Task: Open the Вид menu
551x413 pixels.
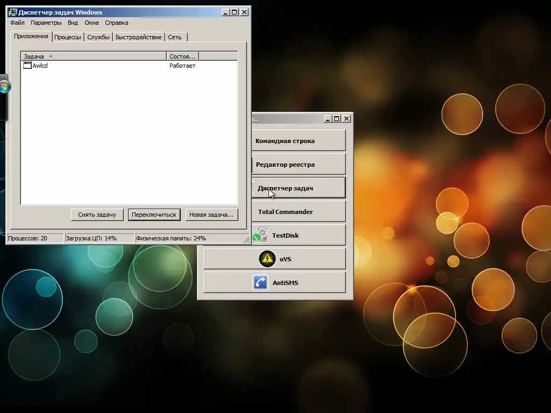Action: 73,23
